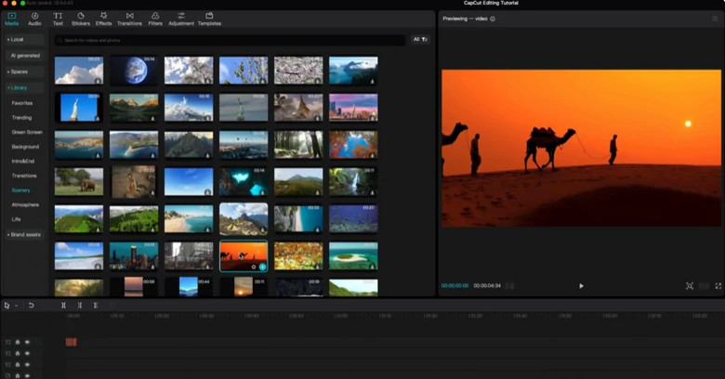
Task: Open the Transitions panel
Action: (129, 18)
